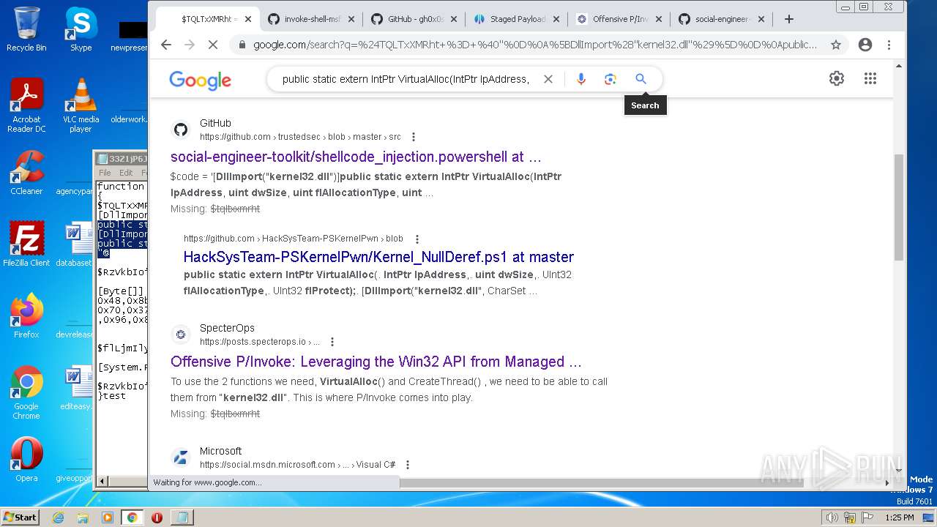Click the taskbar clock 1:25 PM

[x=899, y=517]
